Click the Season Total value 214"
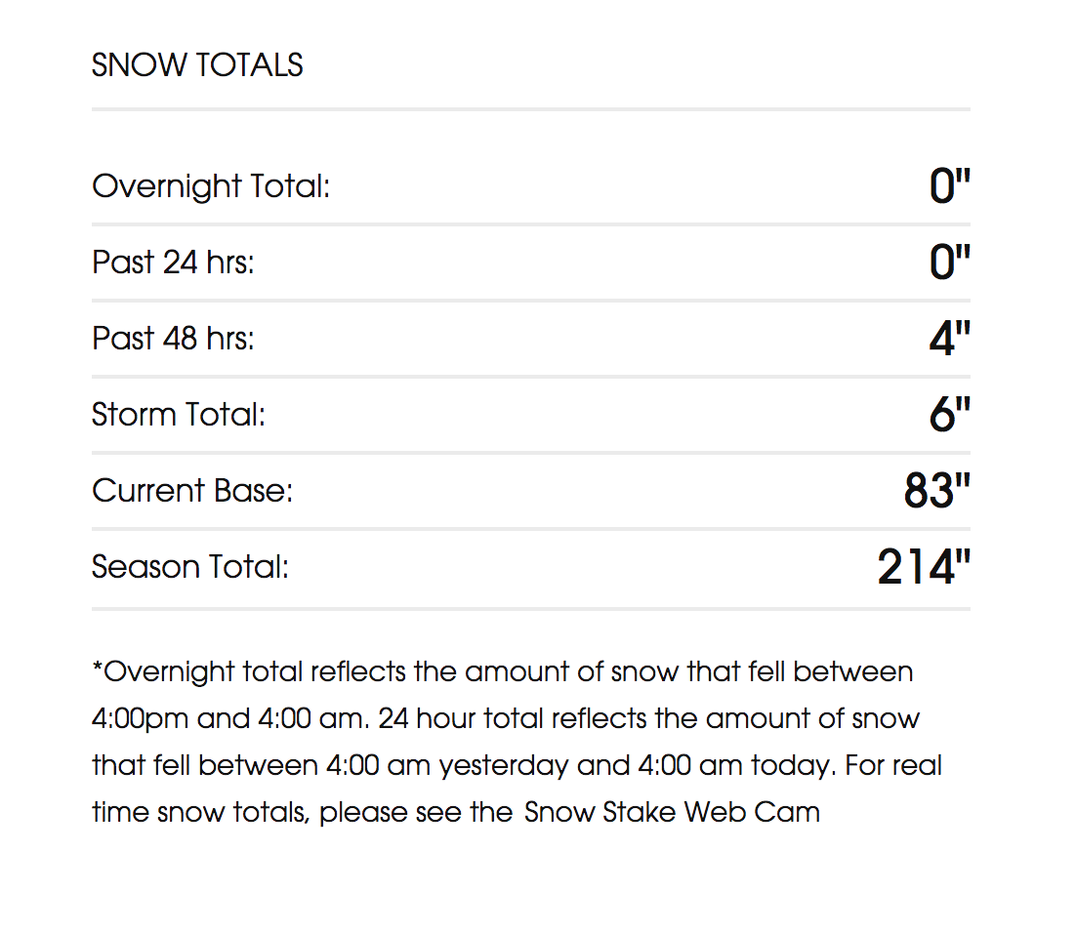The height and width of the screenshot is (933, 1076). pos(924,567)
